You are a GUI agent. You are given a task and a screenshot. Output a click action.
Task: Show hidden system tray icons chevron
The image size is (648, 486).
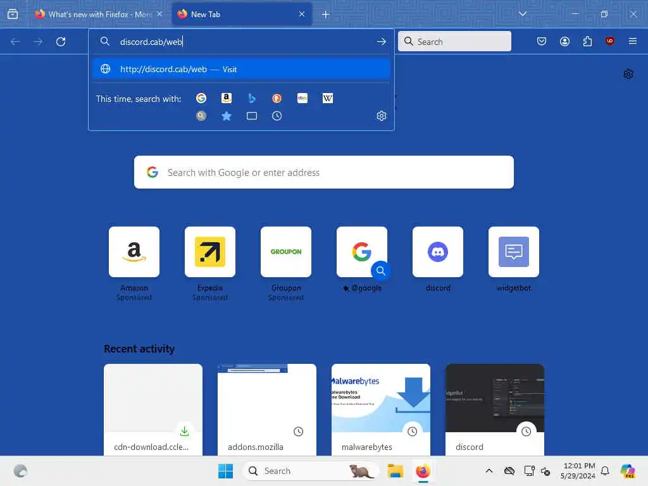(489, 471)
